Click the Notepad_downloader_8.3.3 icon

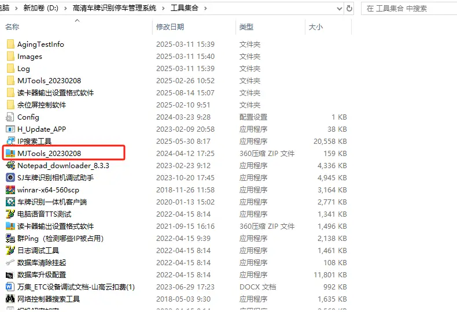10,166
